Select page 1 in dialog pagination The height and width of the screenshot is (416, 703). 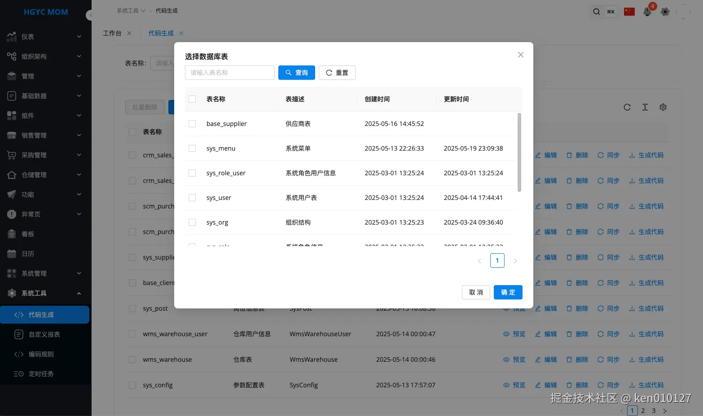pyautogui.click(x=497, y=260)
